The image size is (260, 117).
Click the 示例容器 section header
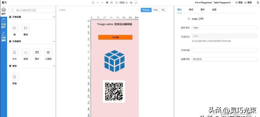32,17
